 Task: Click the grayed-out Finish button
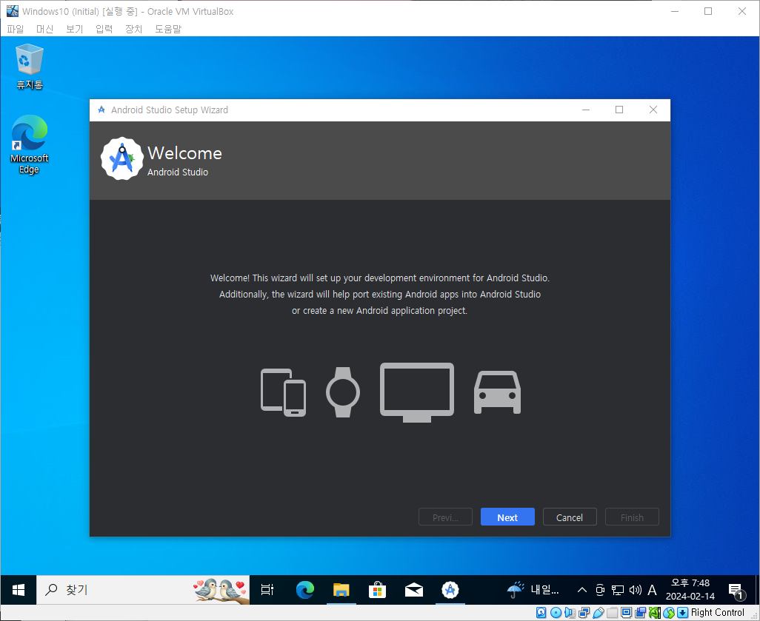[632, 517]
